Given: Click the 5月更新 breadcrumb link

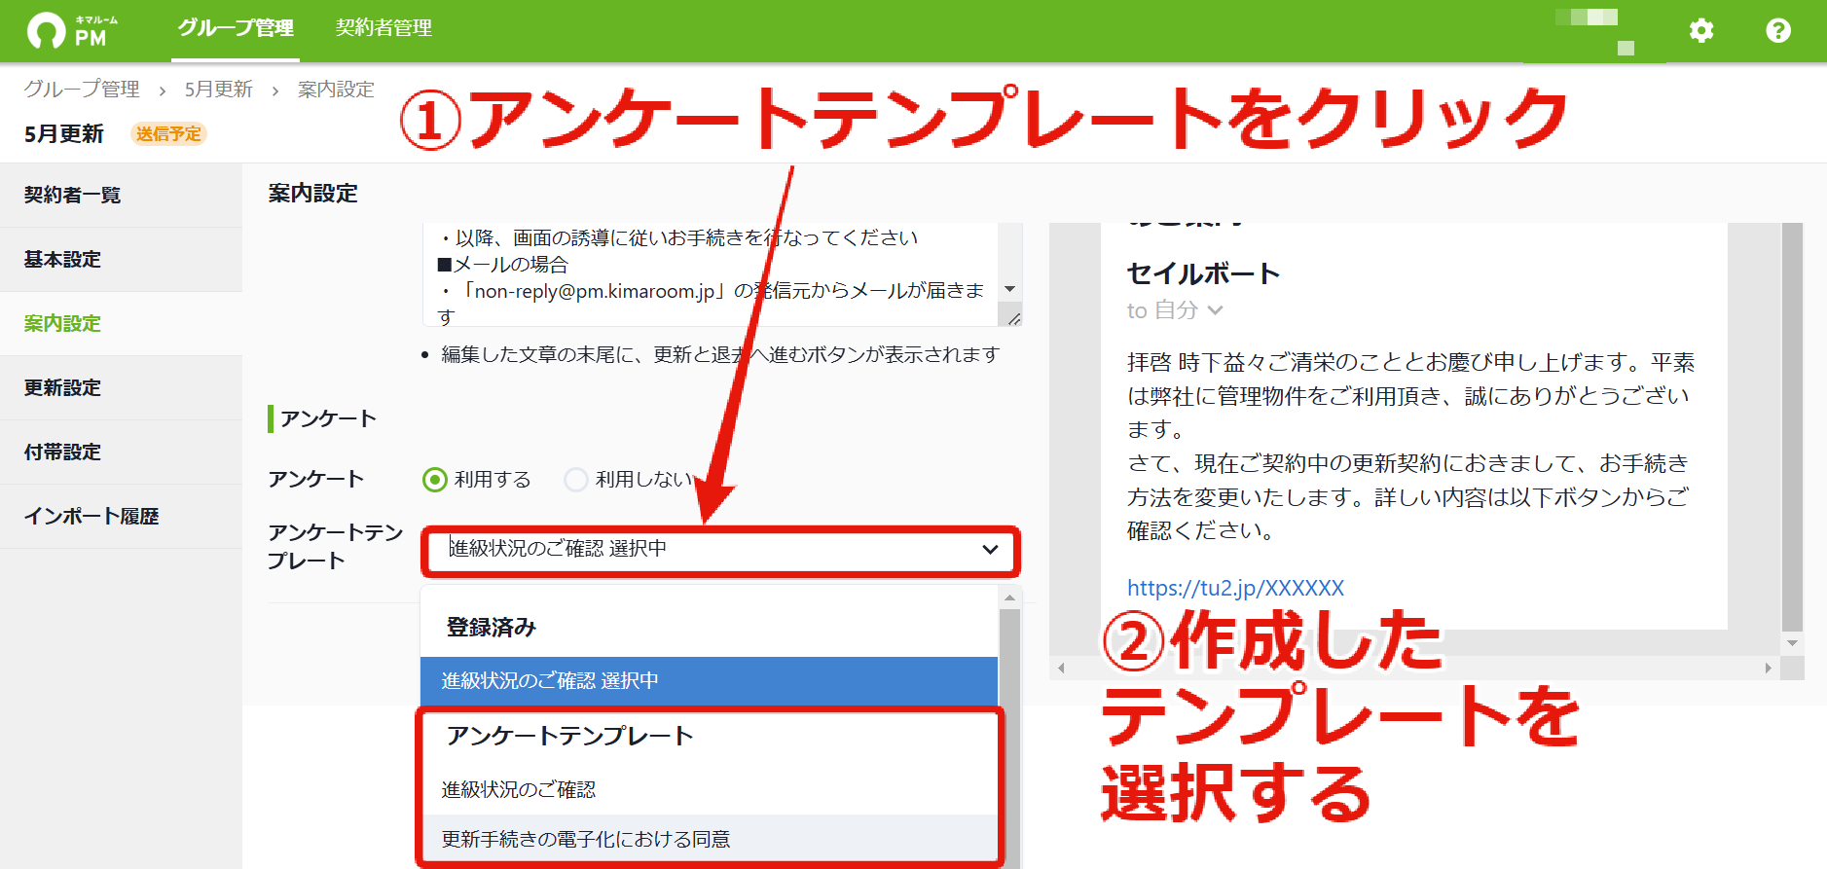Looking at the screenshot, I should point(219,90).
